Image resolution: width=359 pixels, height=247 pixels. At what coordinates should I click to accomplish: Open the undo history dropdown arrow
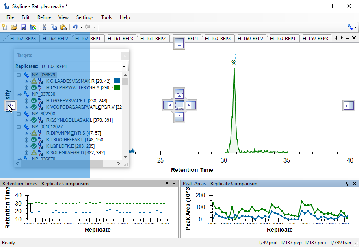pos(81,27)
